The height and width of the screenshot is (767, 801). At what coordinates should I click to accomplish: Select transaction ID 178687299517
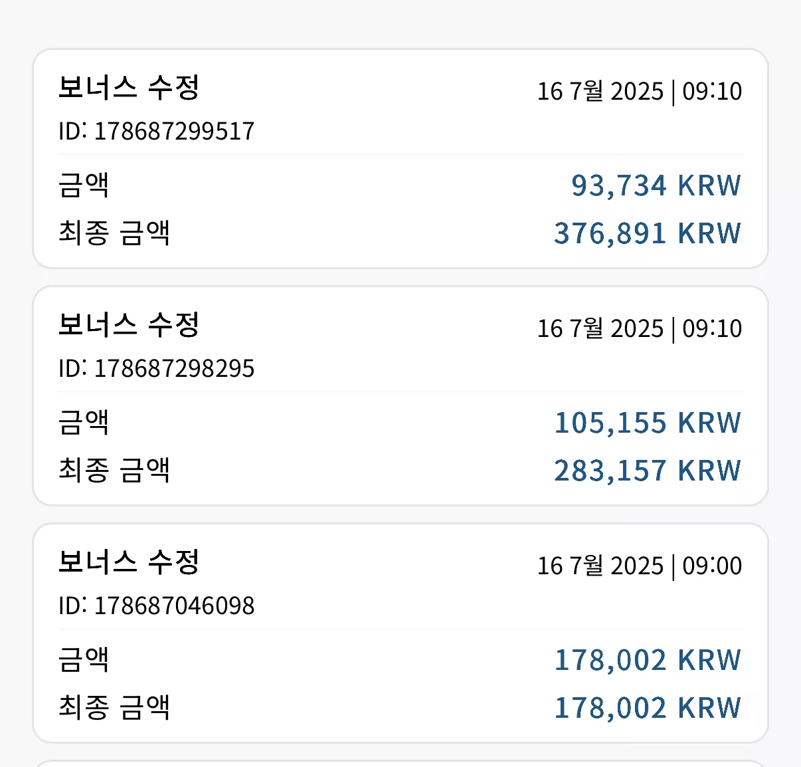(x=157, y=131)
